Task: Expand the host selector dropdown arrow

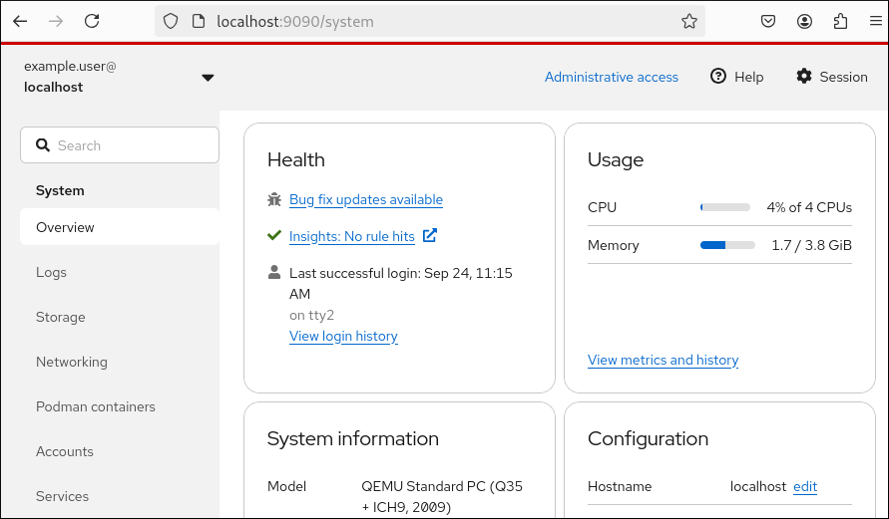Action: tap(209, 78)
